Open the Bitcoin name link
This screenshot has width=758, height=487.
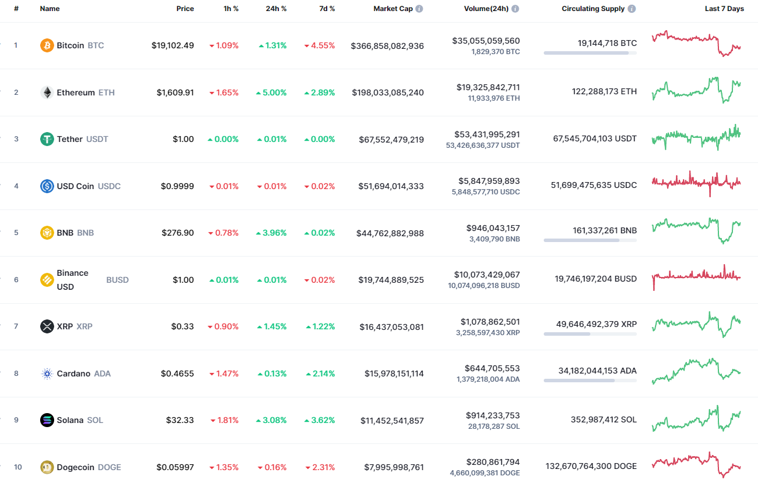pos(70,45)
